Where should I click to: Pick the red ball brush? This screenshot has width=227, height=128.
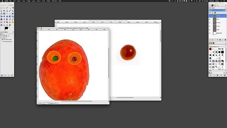(210, 49)
